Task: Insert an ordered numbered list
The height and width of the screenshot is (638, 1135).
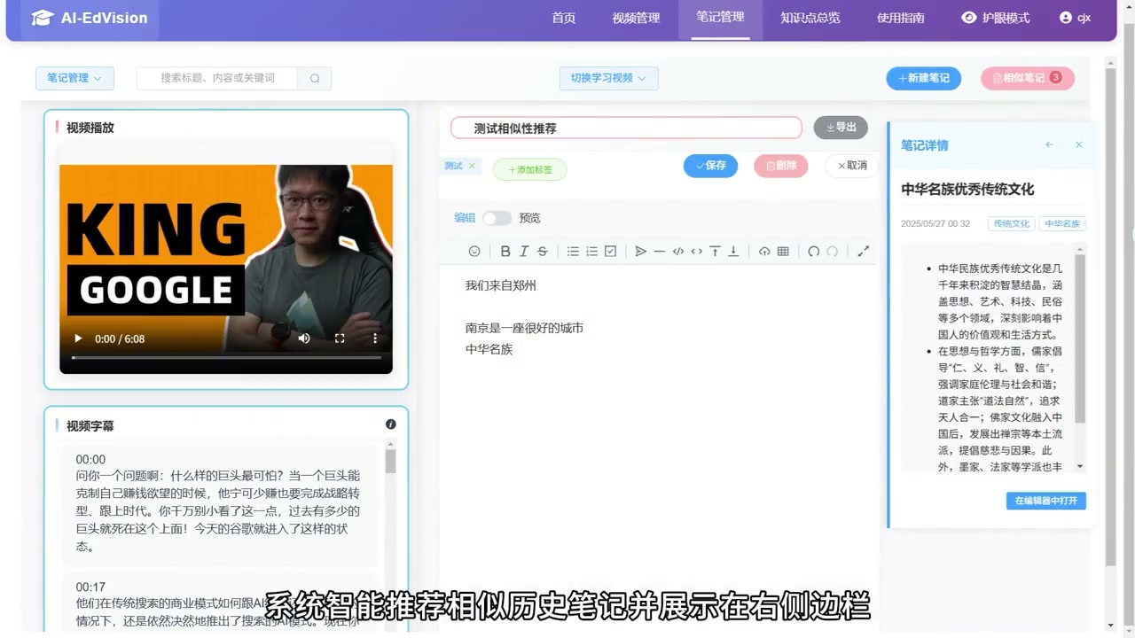Action: point(591,252)
